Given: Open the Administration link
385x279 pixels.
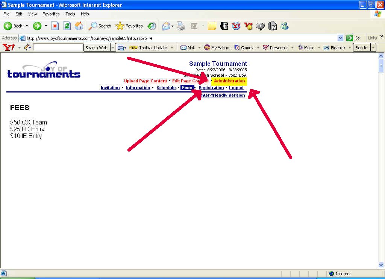Looking at the screenshot, I should [229, 81].
